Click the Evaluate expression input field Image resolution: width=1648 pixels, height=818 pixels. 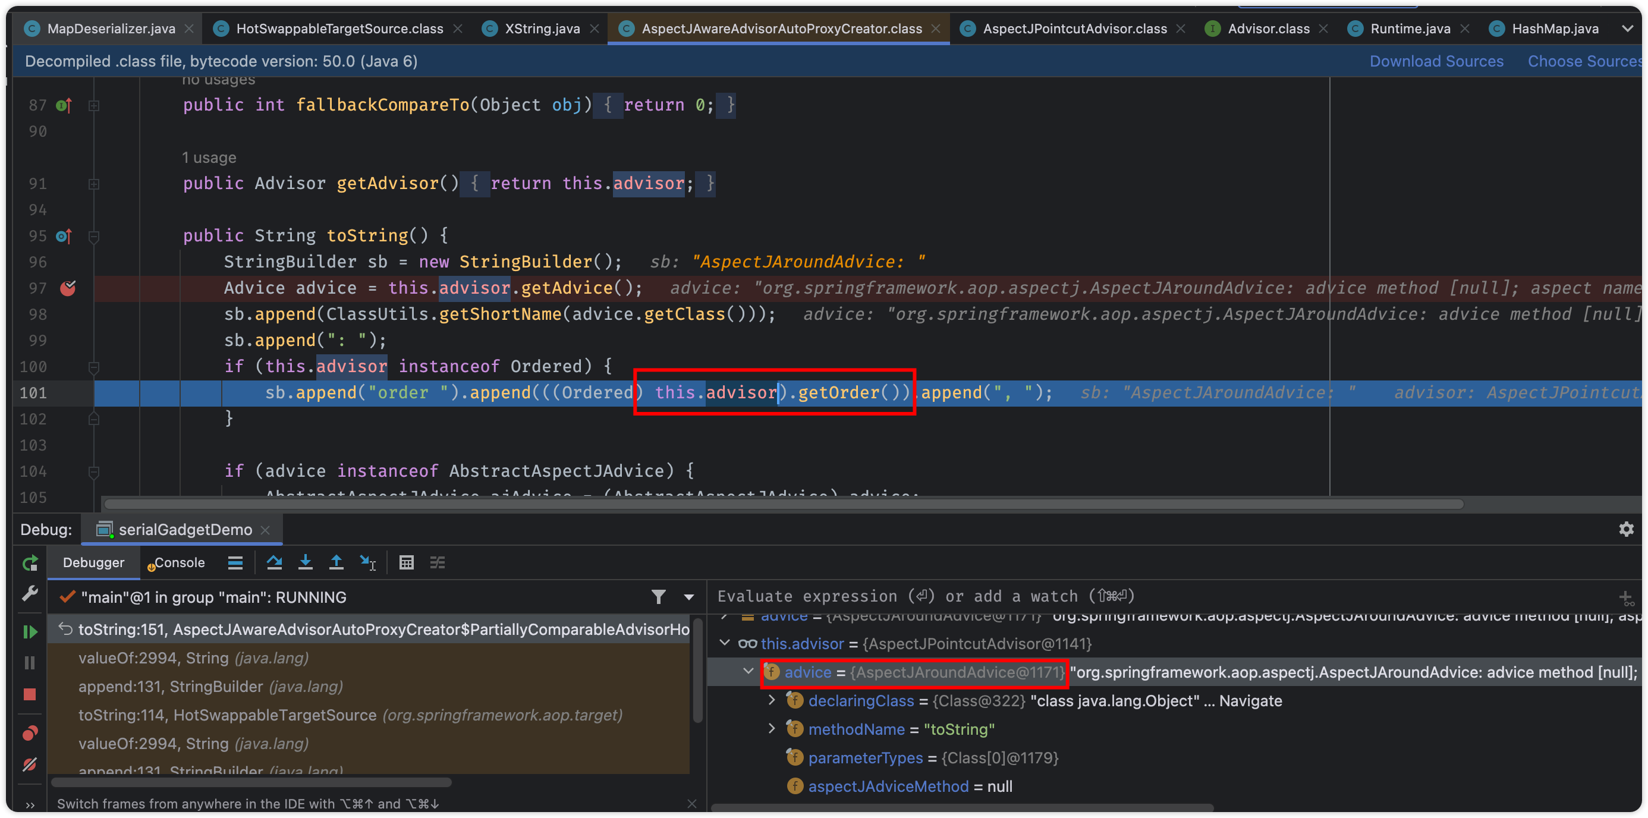coord(1158,597)
